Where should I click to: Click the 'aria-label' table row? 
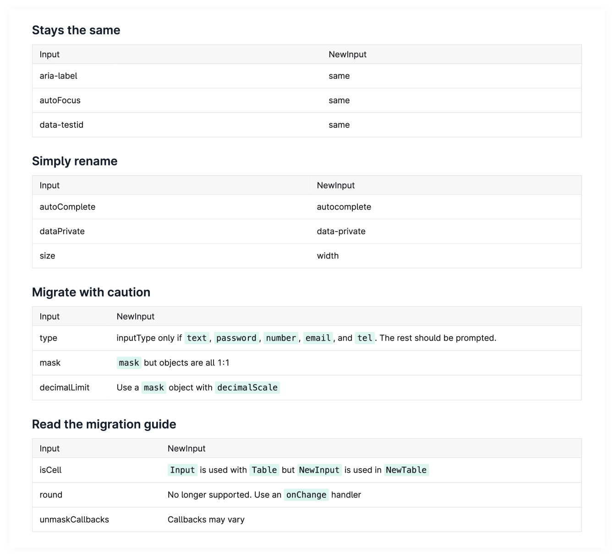pos(58,76)
